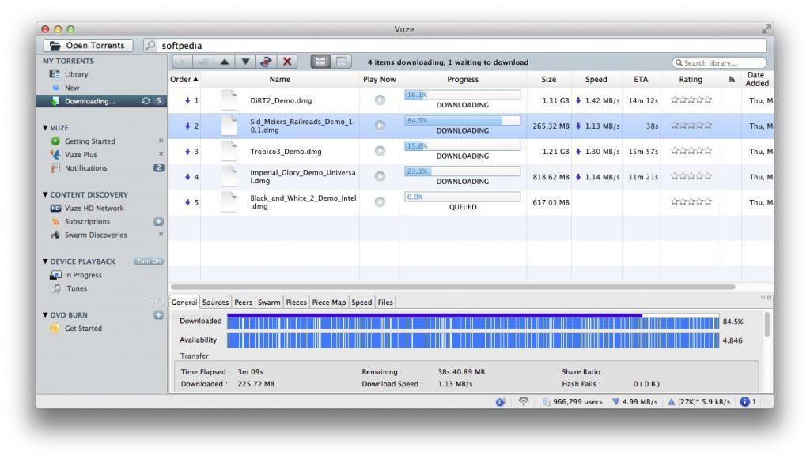The width and height of the screenshot is (810, 459).
Task: Switch to the simple list view
Action: (342, 62)
